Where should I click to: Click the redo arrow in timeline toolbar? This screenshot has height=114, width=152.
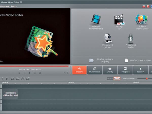point(7,79)
